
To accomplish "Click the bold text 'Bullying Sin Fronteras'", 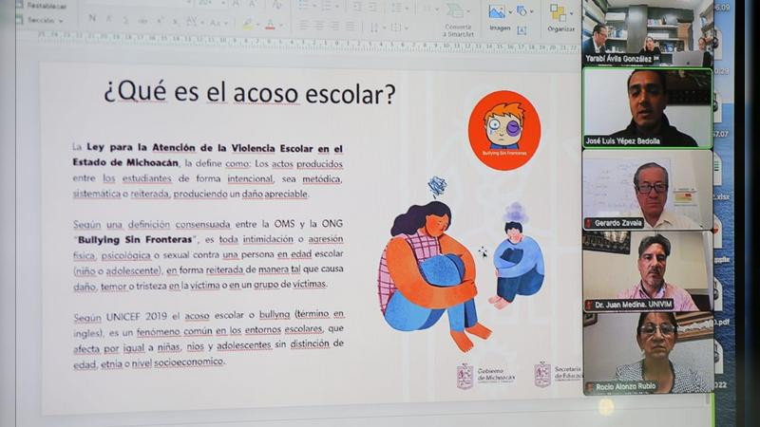I will (x=135, y=240).
